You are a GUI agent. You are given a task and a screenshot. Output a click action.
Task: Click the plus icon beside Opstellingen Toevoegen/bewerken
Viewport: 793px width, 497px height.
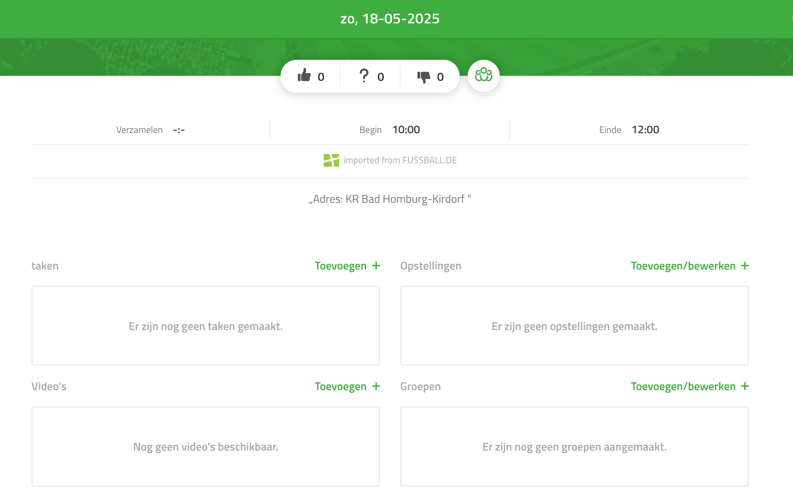(x=745, y=266)
